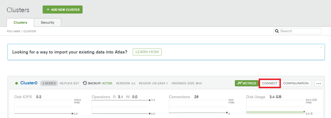Image resolution: width=331 pixels, height=118 pixels.
Task: Click the backup clock icon
Action: pyautogui.click(x=85, y=83)
